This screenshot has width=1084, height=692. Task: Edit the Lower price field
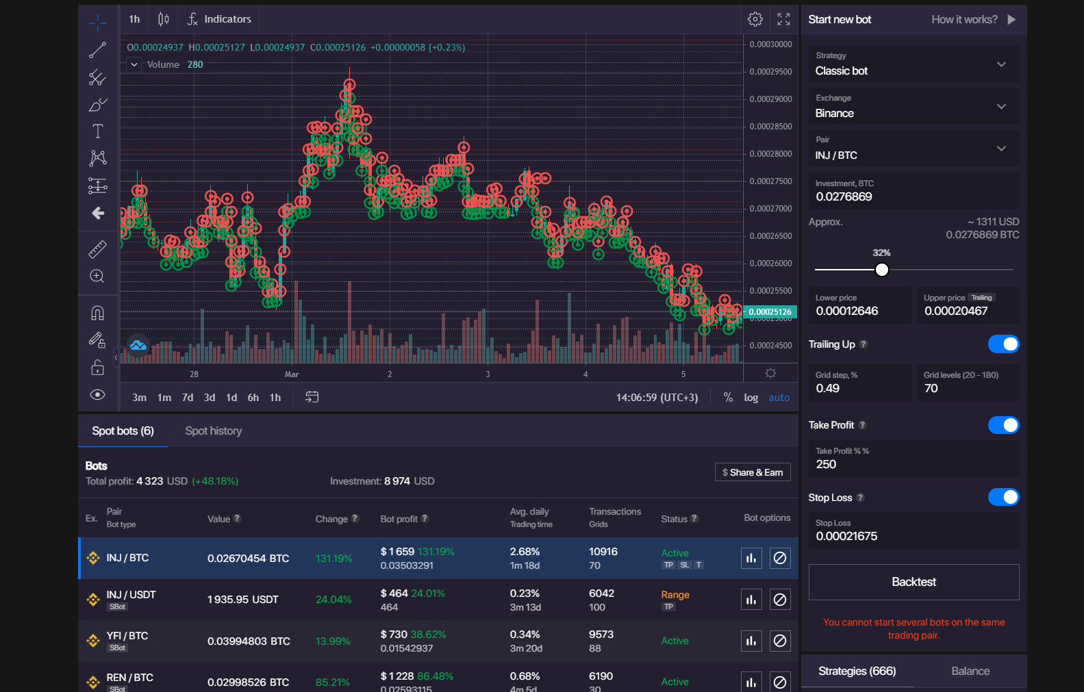point(859,305)
